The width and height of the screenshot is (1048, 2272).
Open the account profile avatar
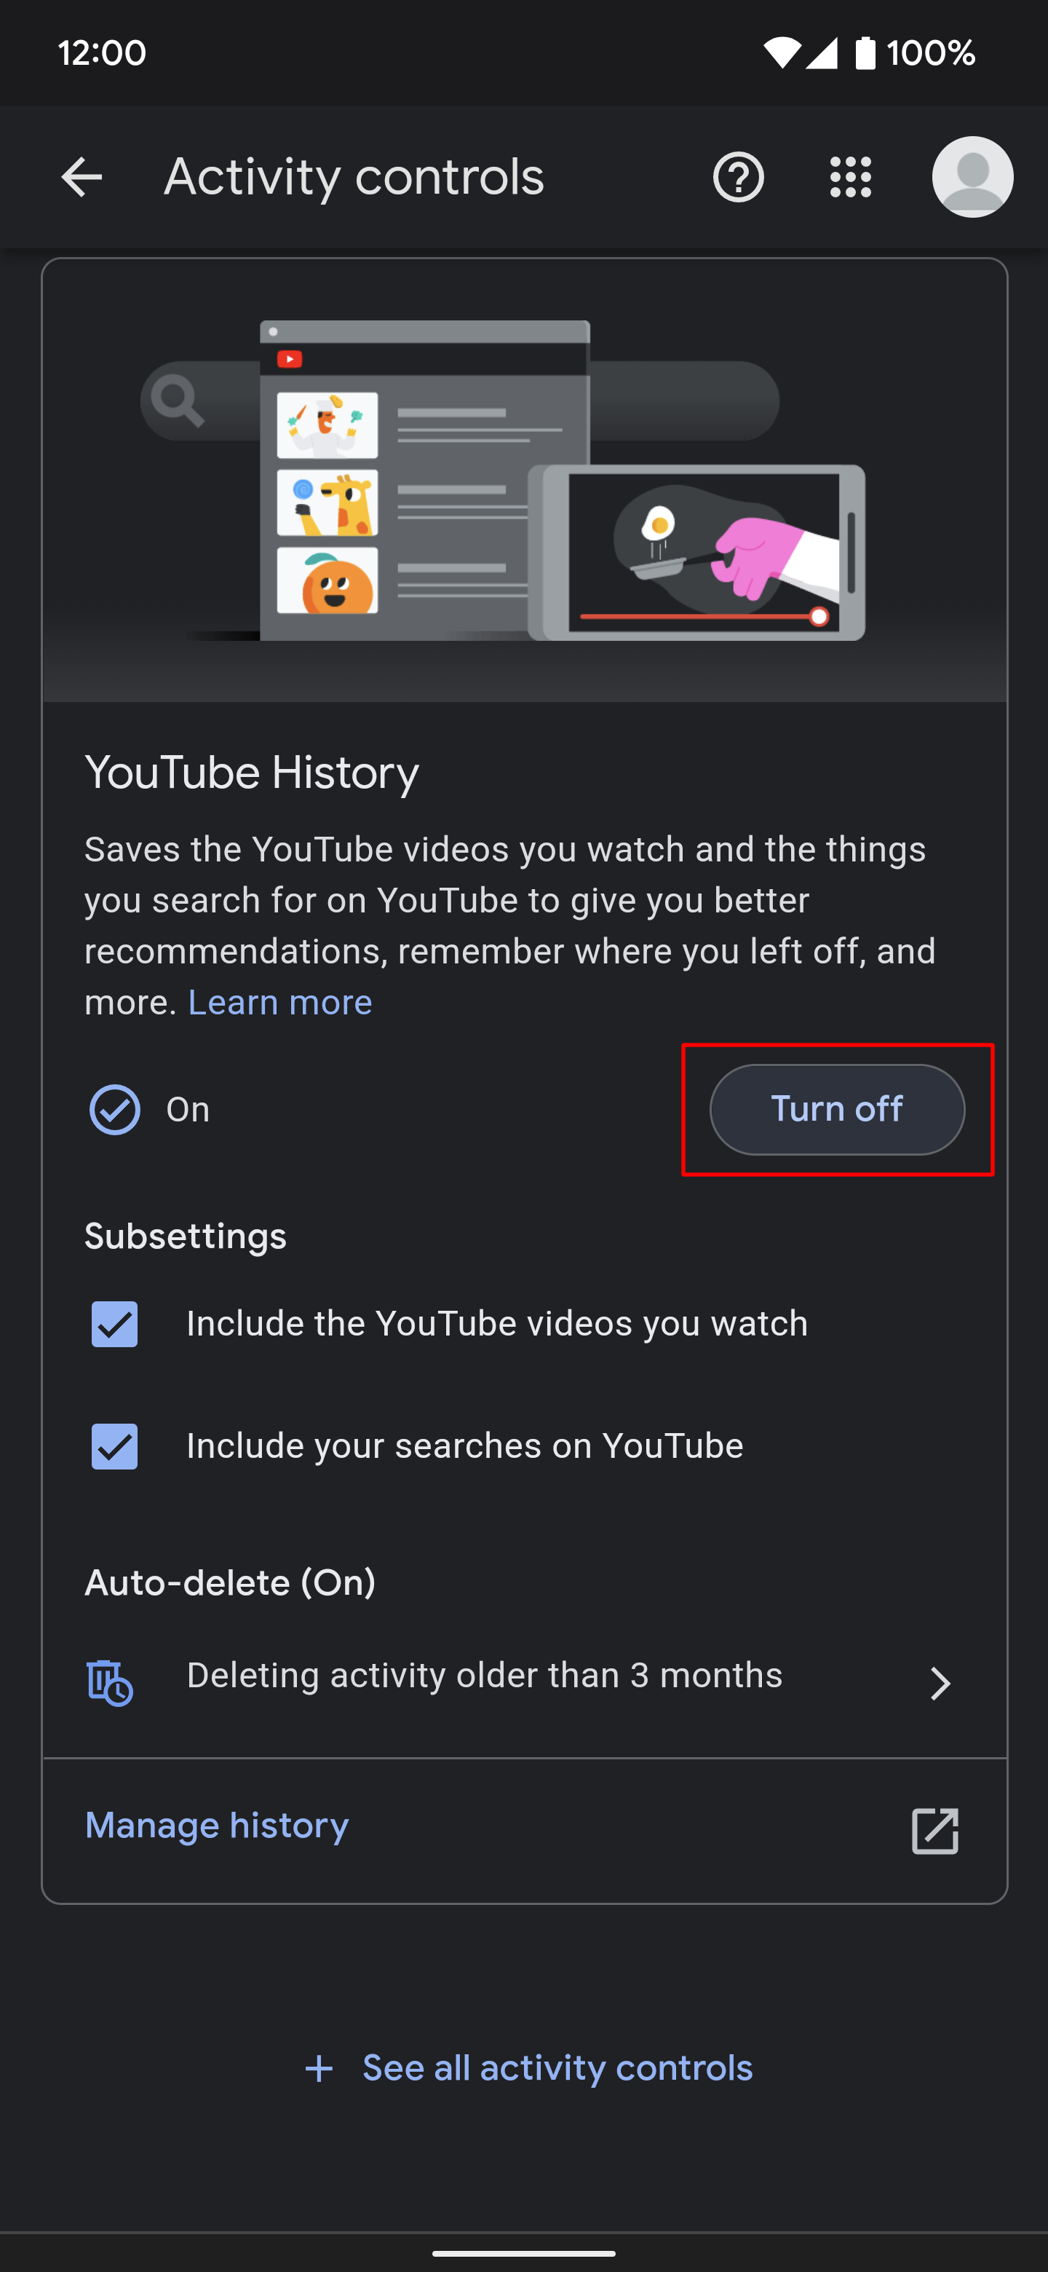click(x=972, y=177)
